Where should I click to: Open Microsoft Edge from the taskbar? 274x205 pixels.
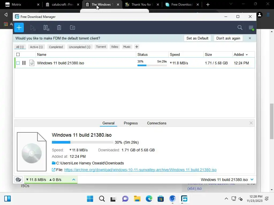(149, 199)
